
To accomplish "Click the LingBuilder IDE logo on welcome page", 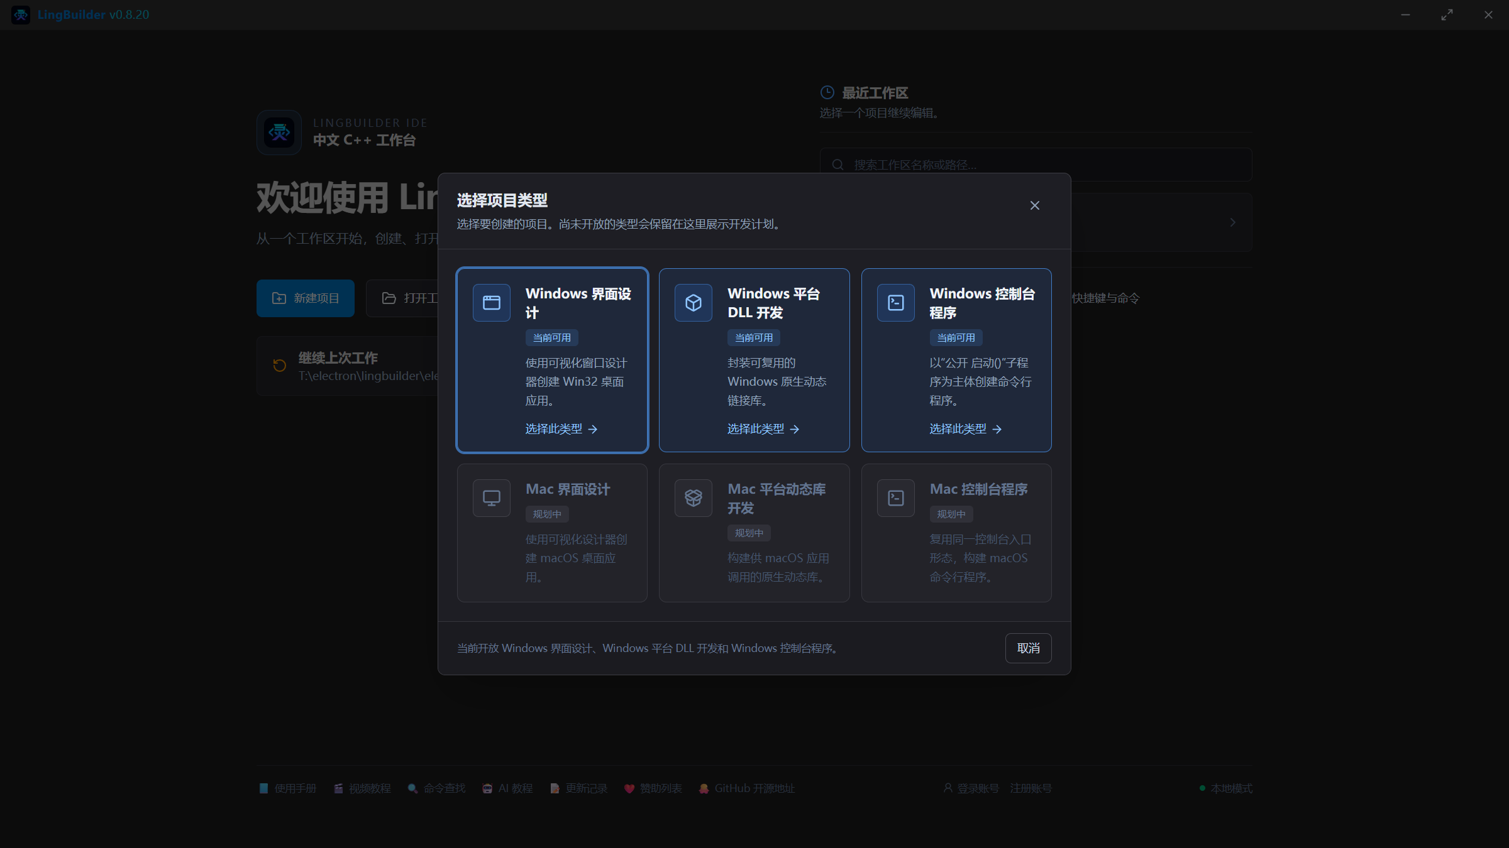I will [x=279, y=133].
